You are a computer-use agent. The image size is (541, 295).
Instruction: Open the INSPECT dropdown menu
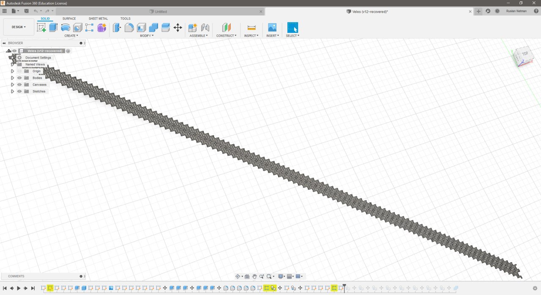[x=251, y=36]
